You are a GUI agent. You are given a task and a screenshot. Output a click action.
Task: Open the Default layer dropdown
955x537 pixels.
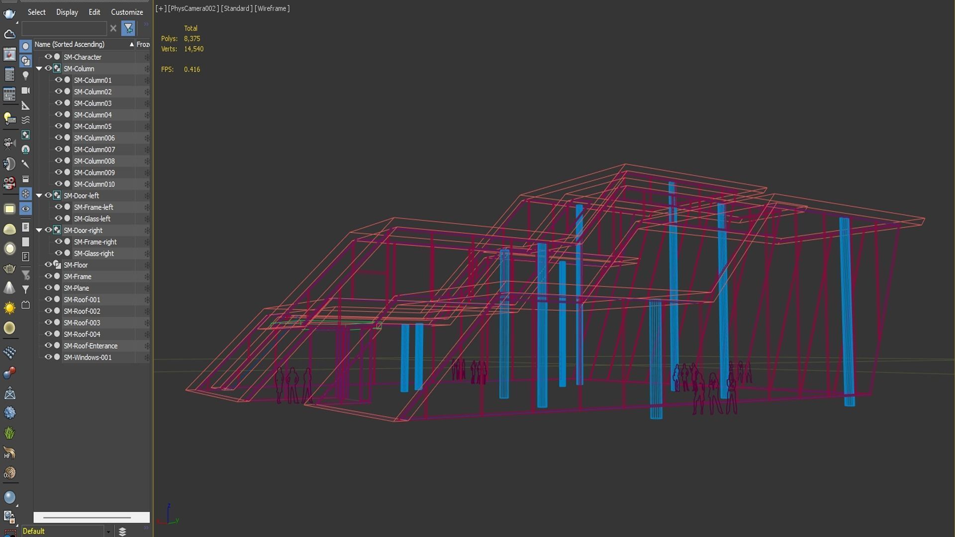coord(108,532)
